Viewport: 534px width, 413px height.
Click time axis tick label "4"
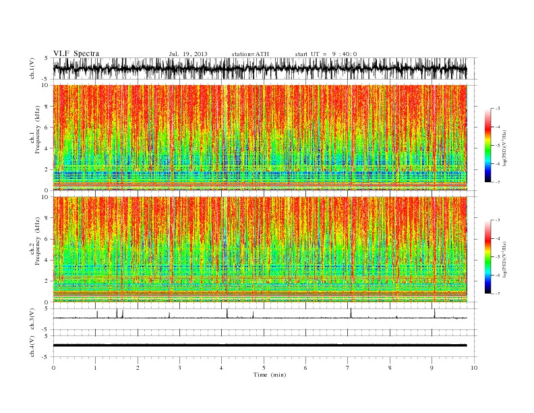pos(221,368)
